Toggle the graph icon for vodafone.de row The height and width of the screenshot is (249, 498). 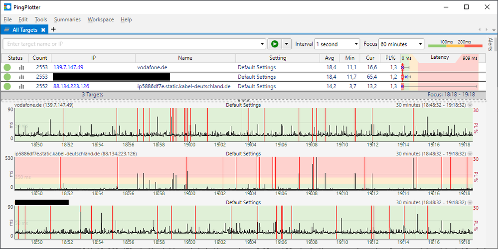pyautogui.click(x=21, y=67)
